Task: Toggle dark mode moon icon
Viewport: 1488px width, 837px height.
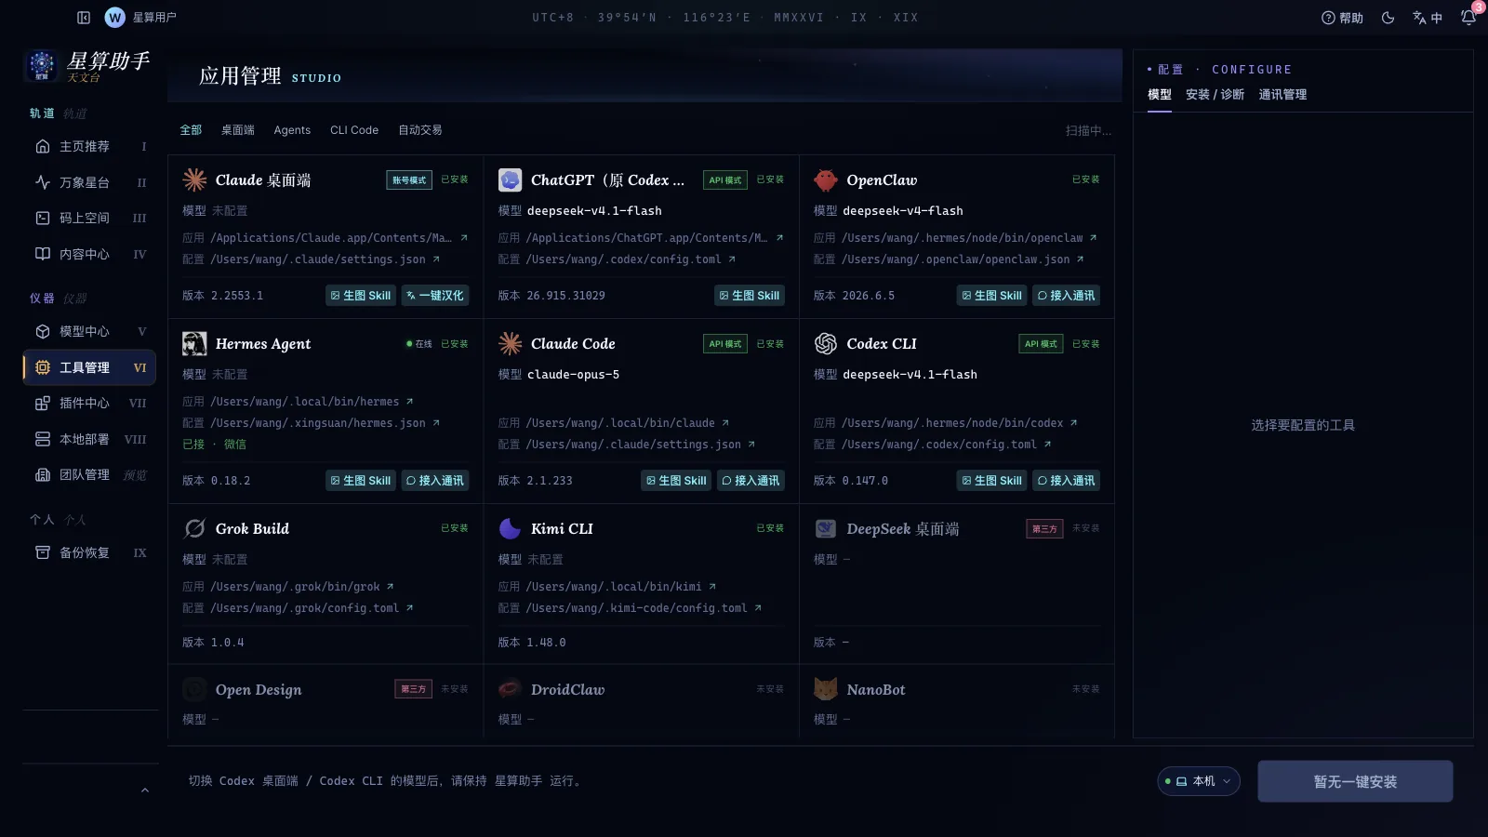Action: point(1388,18)
